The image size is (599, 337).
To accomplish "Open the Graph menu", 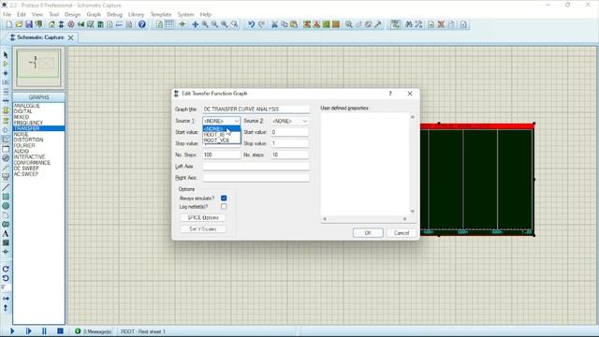I will [94, 15].
